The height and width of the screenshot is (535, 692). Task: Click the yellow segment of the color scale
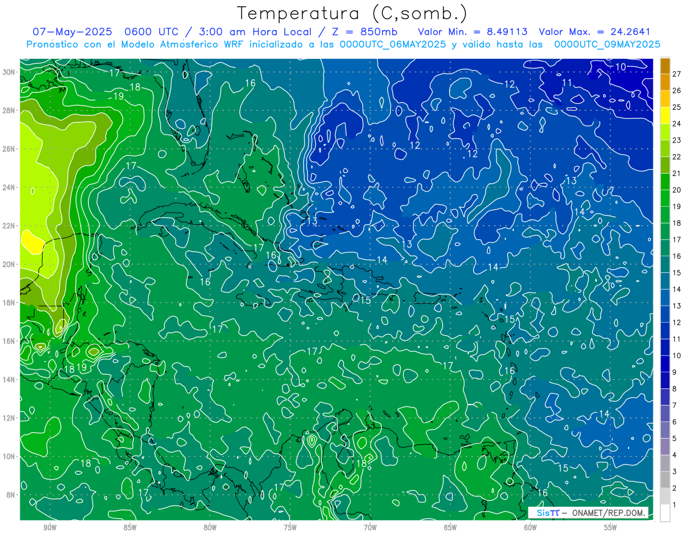pos(665,115)
